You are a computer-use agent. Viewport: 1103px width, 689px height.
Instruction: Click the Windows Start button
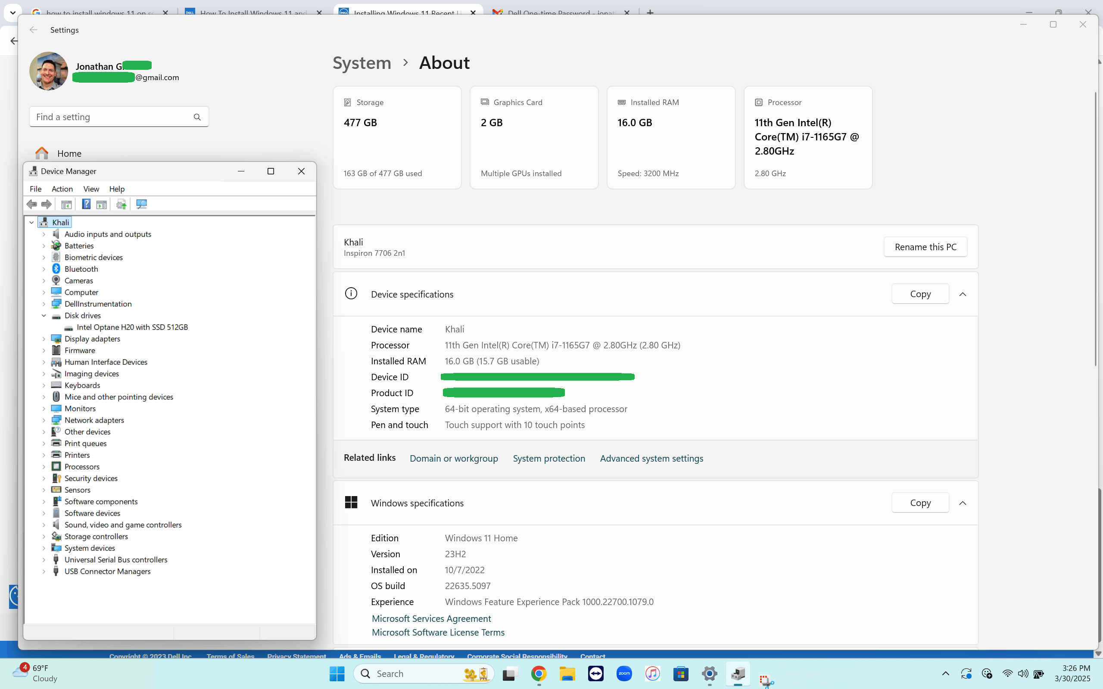[337, 673]
